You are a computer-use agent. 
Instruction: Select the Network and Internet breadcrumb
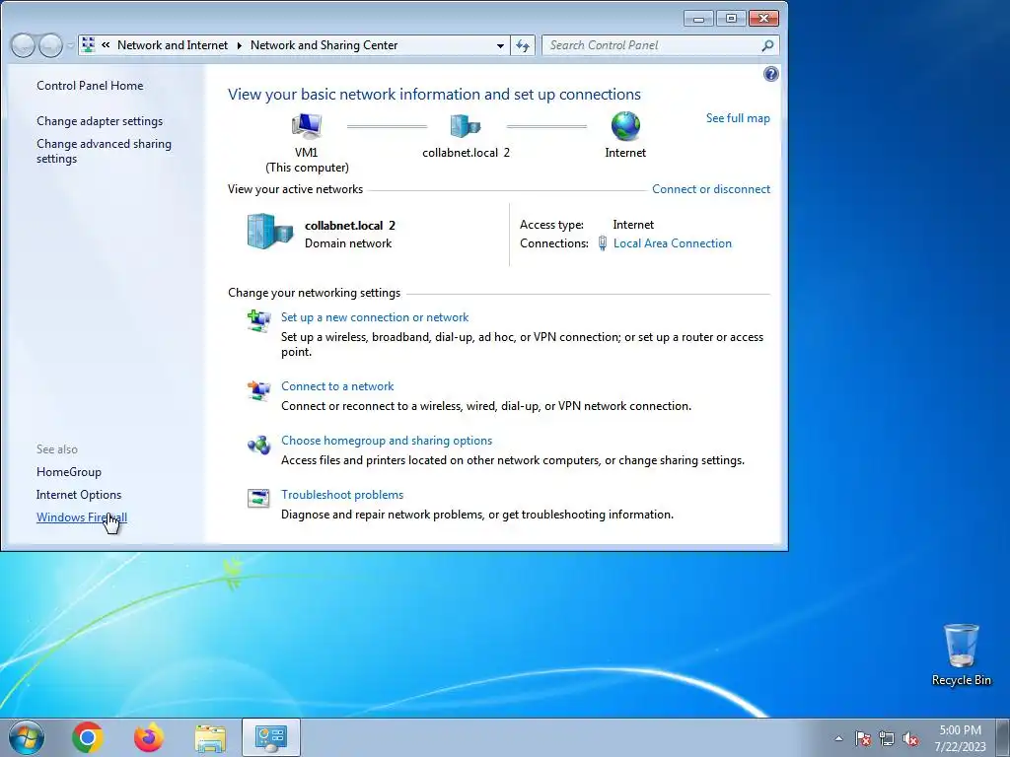(173, 45)
